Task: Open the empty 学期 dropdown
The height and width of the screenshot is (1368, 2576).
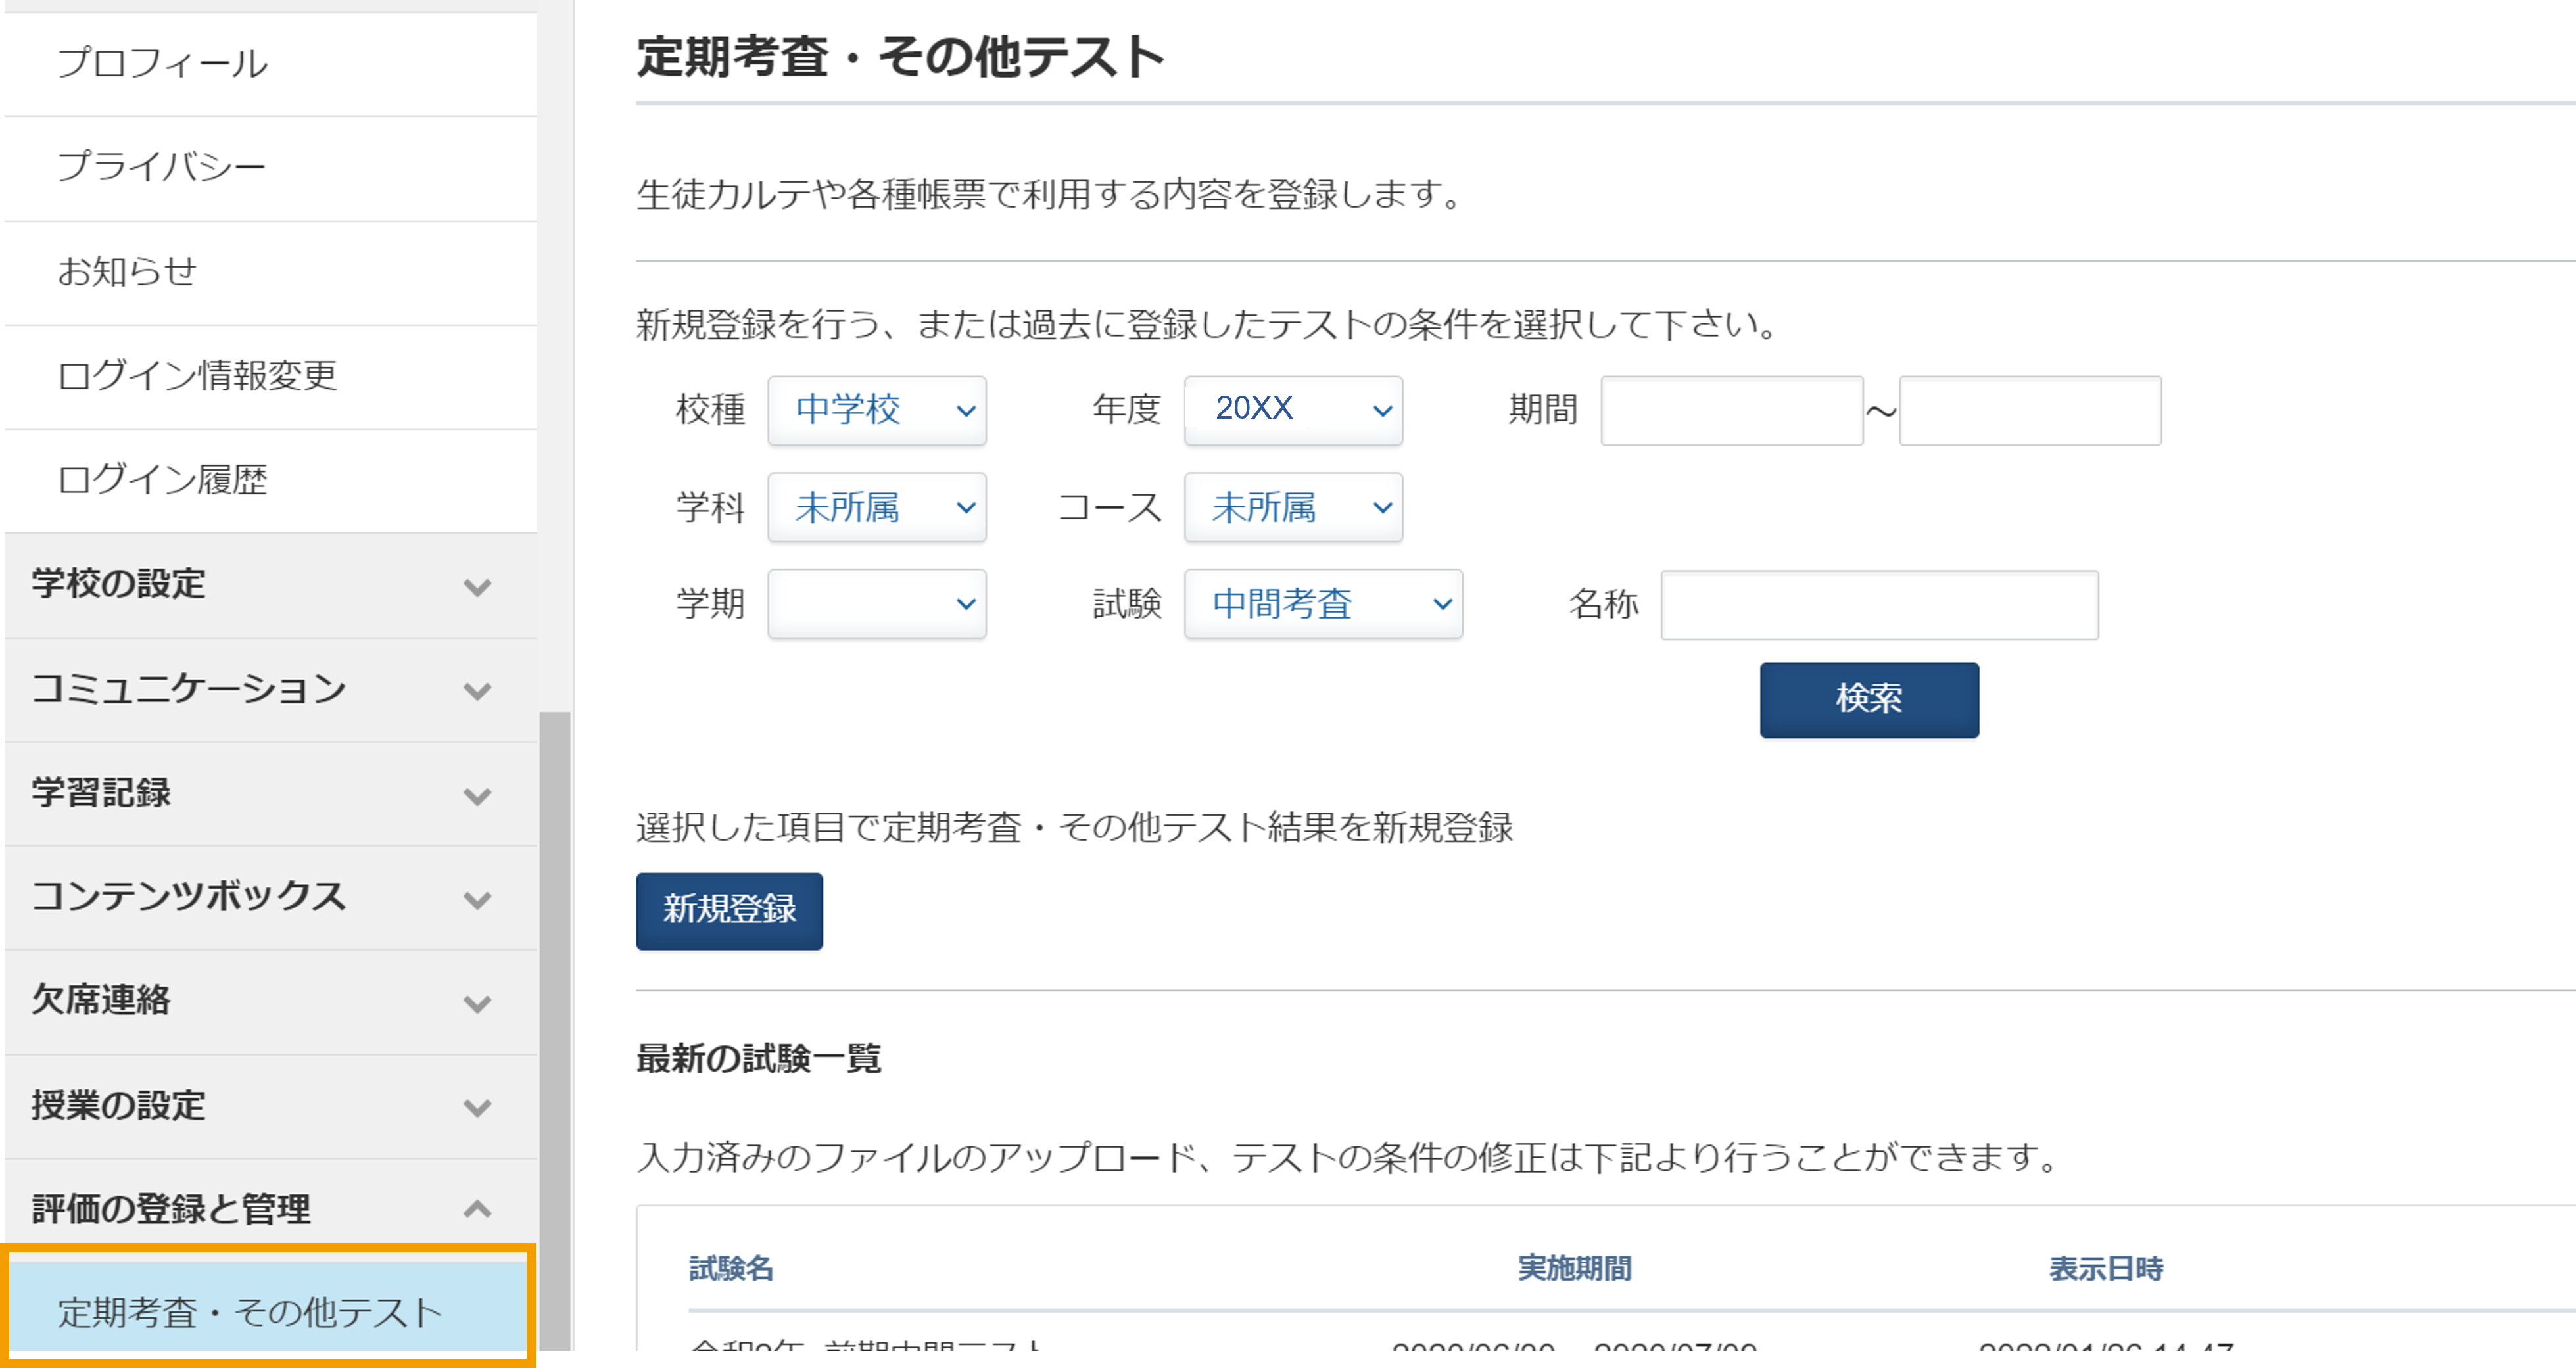Action: point(877,604)
